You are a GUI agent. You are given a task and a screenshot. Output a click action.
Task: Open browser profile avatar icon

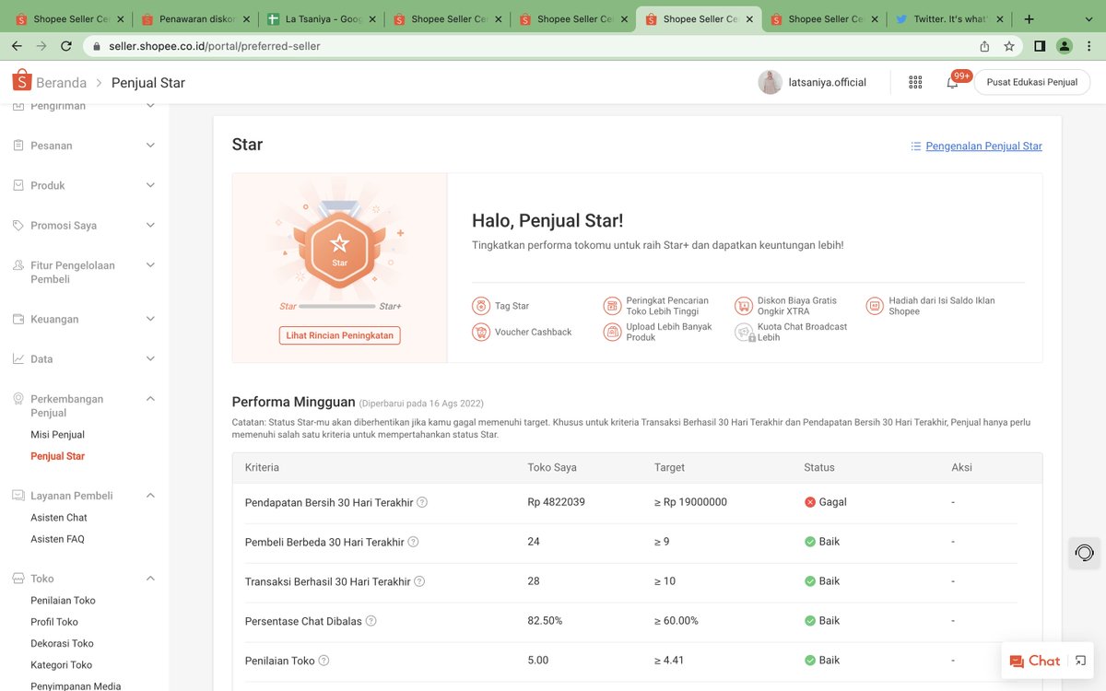pyautogui.click(x=1065, y=46)
